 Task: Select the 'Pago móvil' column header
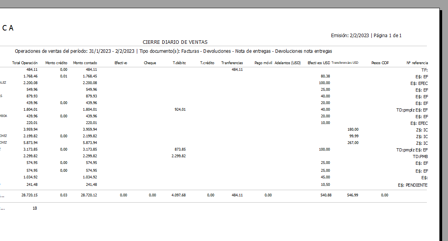pos(263,63)
